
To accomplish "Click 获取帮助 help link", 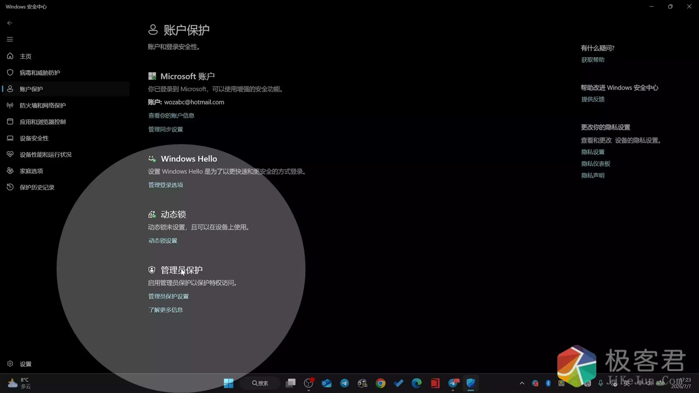I will point(593,59).
